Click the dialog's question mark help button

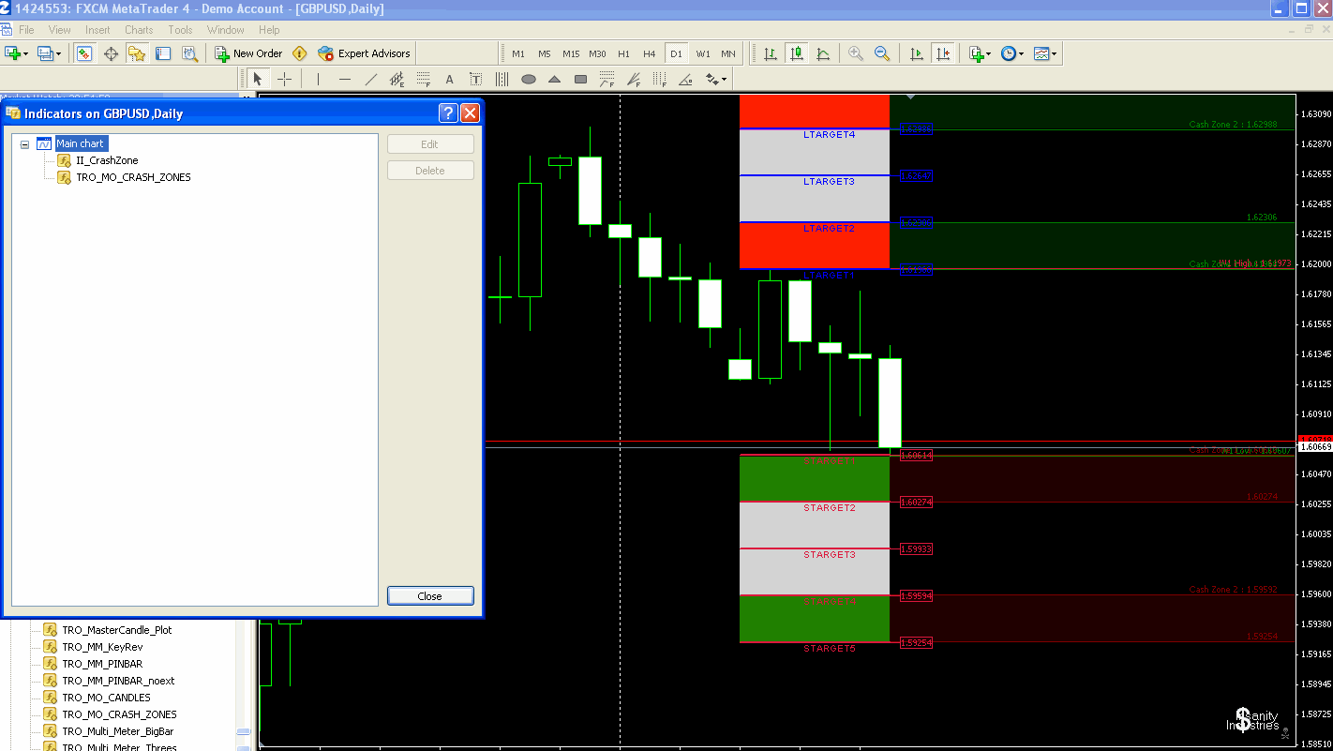pos(448,113)
